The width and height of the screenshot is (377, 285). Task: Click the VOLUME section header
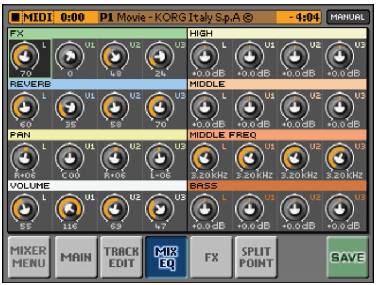[x=97, y=185]
